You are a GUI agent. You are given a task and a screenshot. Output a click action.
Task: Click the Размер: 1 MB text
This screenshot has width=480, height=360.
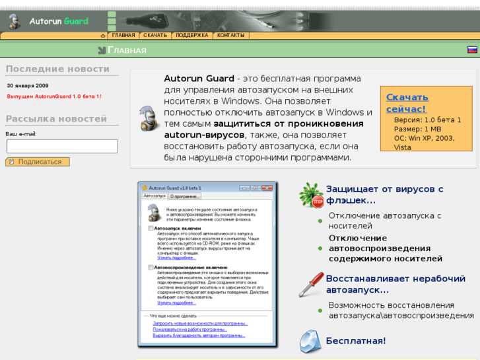pyautogui.click(x=417, y=129)
